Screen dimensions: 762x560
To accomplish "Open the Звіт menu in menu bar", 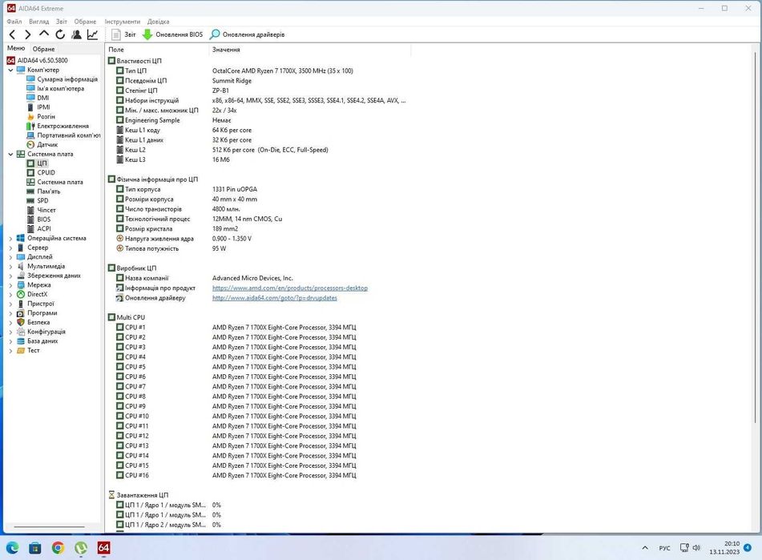I will pos(61,22).
